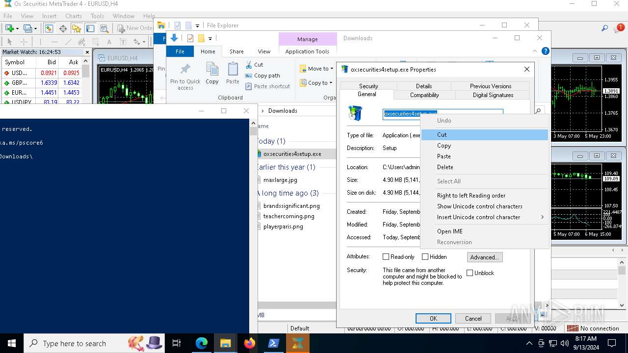Choose Delete from the context menu
Image resolution: width=628 pixels, height=353 pixels.
(x=485, y=167)
